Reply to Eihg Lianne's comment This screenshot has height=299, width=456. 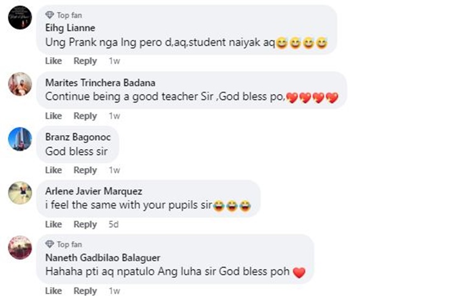(x=85, y=61)
